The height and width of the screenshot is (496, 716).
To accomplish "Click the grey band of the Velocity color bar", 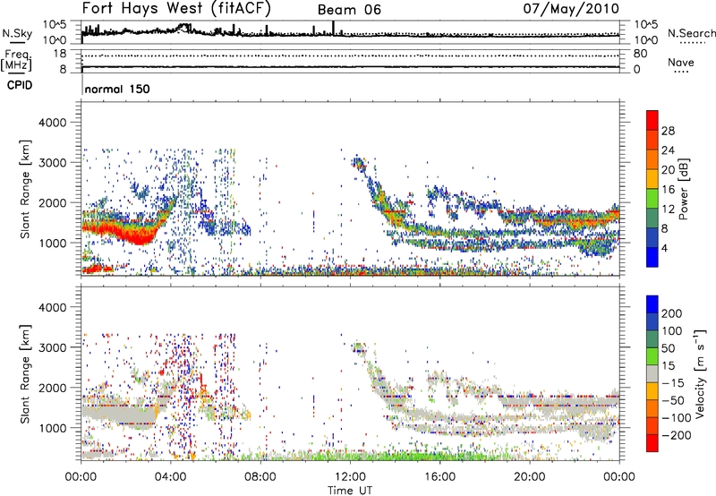I will [652, 373].
